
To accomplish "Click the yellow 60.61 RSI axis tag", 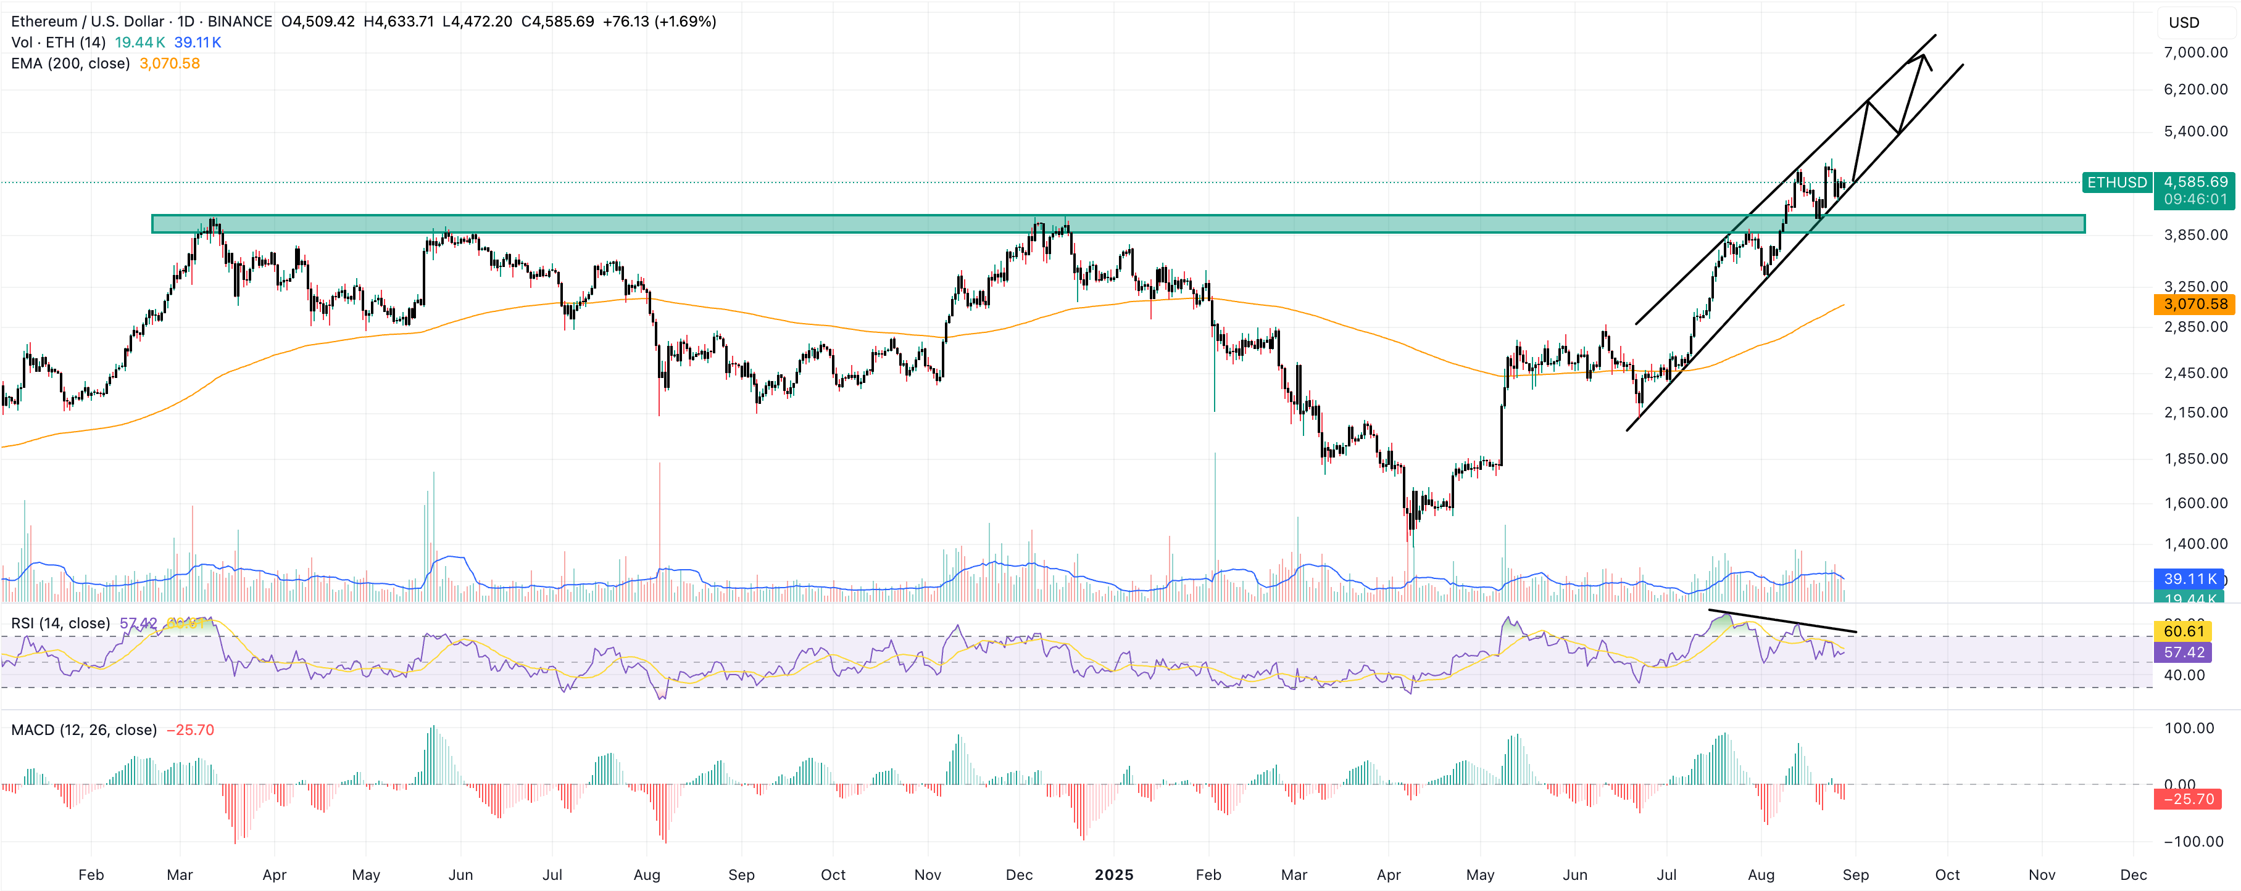I will tap(2184, 631).
